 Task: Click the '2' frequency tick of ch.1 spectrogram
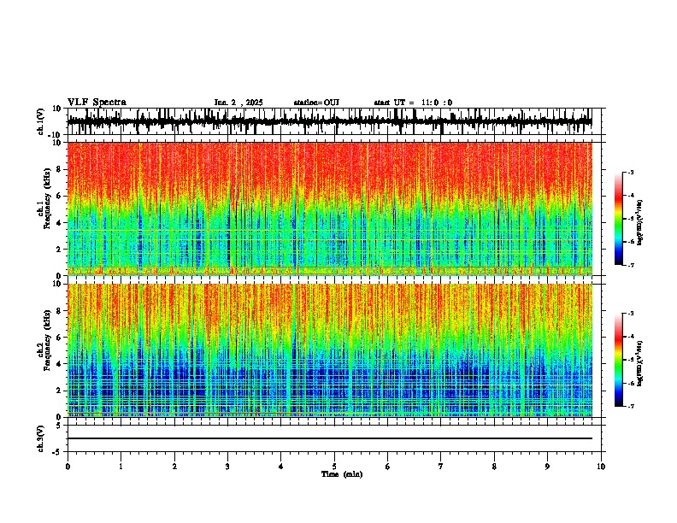point(60,250)
